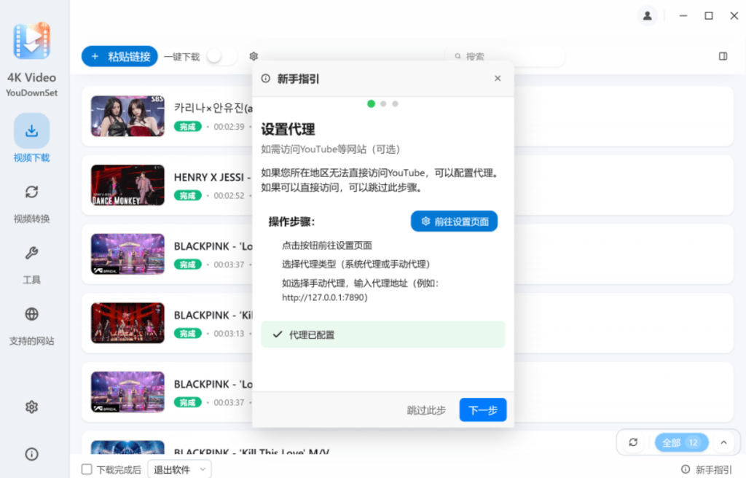
Task: Close the 新手指引 dialog
Action: click(x=498, y=78)
